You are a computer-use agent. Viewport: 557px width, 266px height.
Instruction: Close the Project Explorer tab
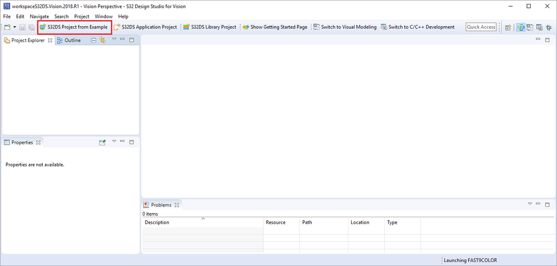point(50,41)
